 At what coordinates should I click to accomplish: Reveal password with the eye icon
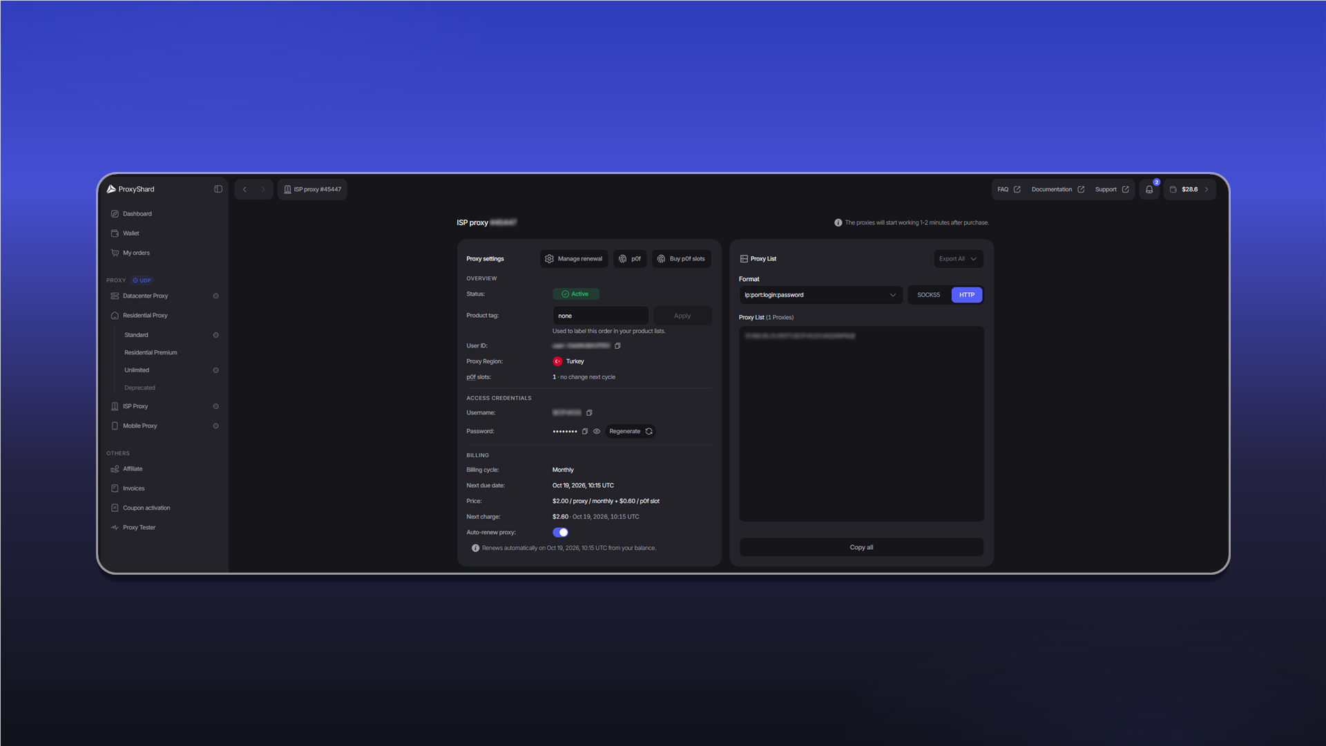597,432
